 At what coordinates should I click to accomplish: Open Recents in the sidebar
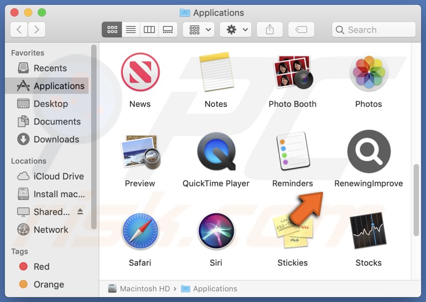47,68
